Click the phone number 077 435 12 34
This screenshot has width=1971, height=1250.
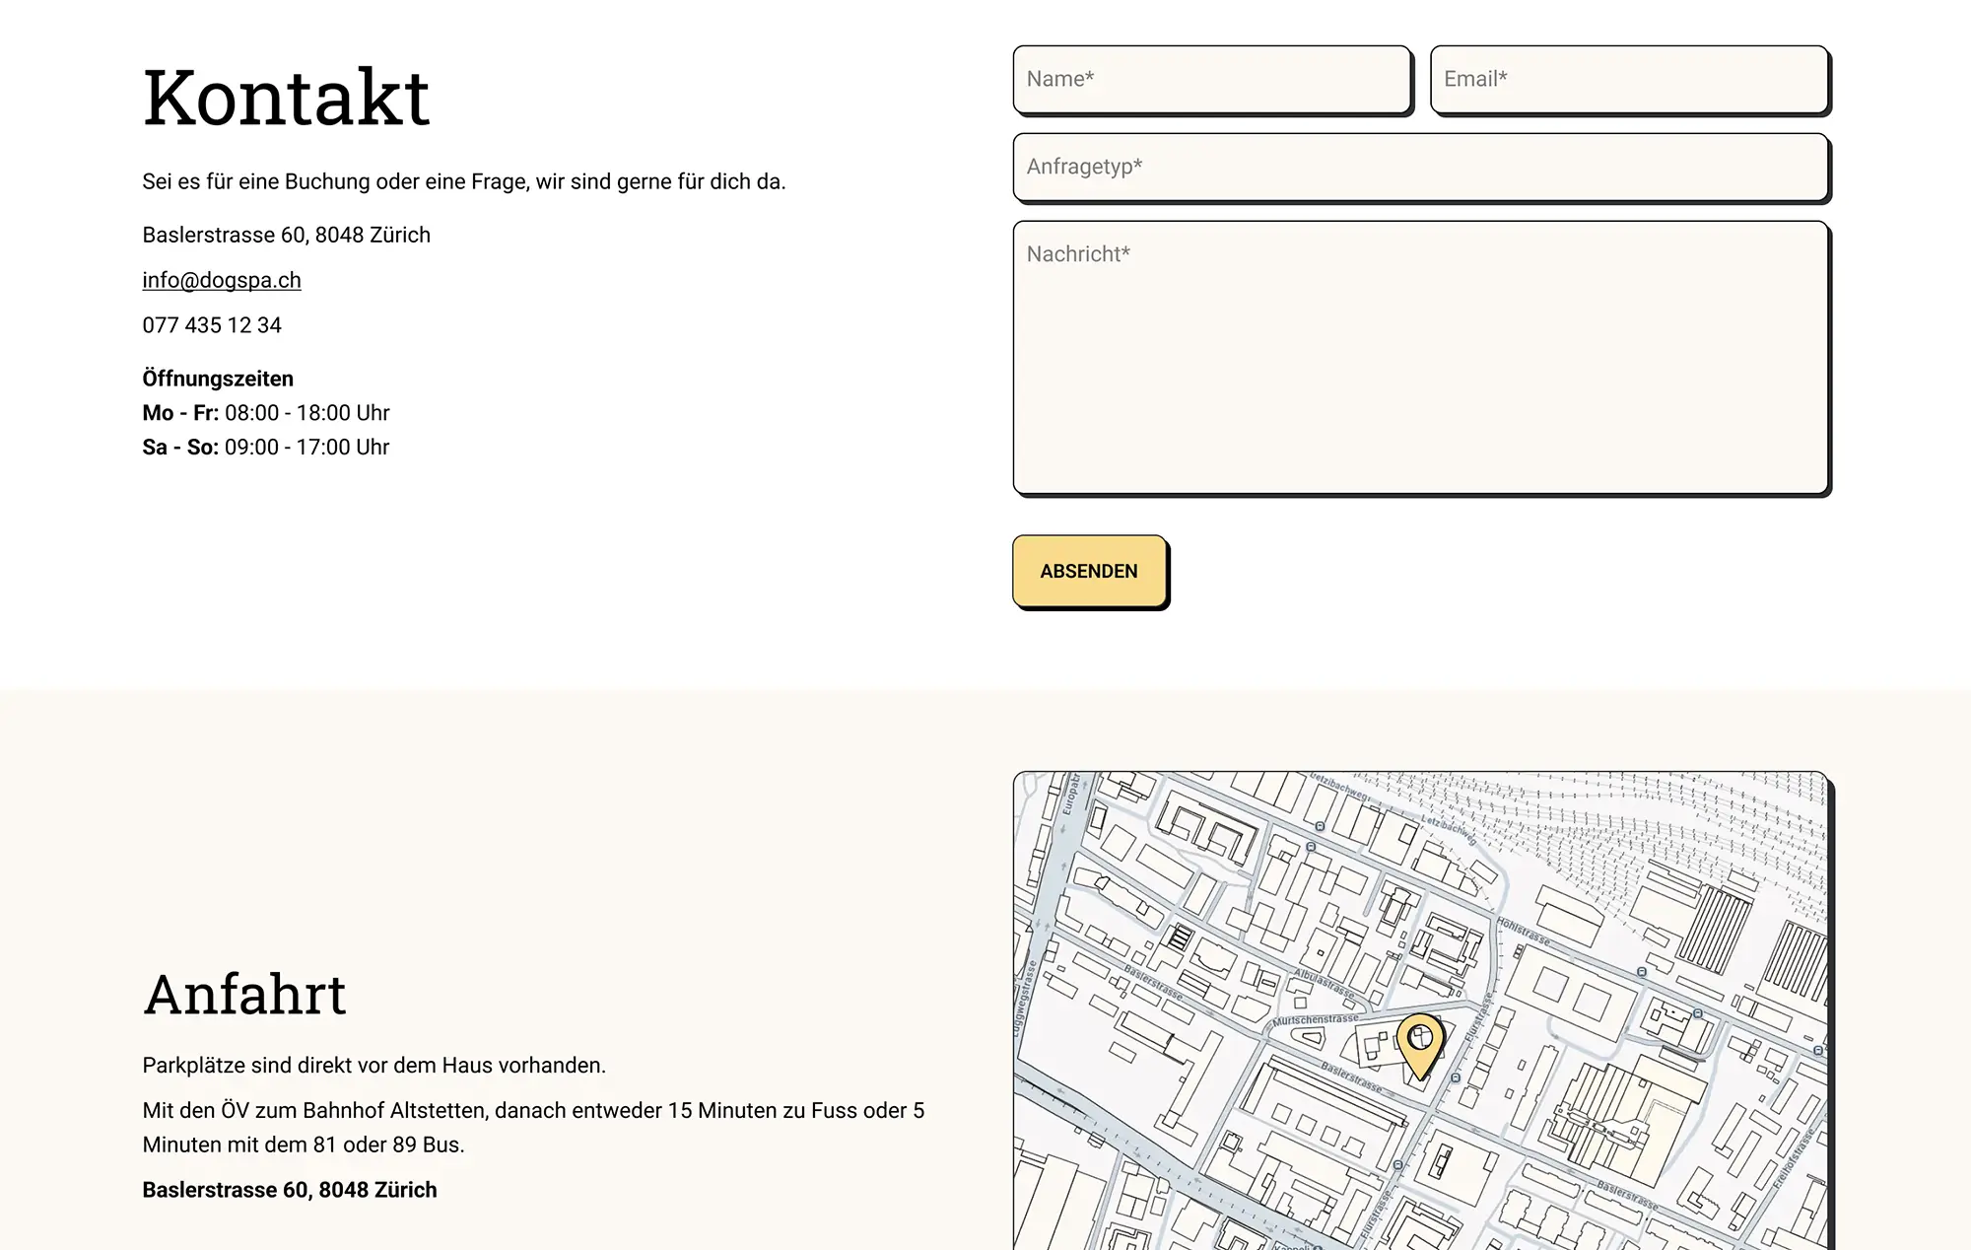211,324
